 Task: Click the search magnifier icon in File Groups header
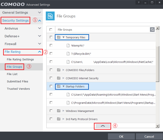click(152, 30)
